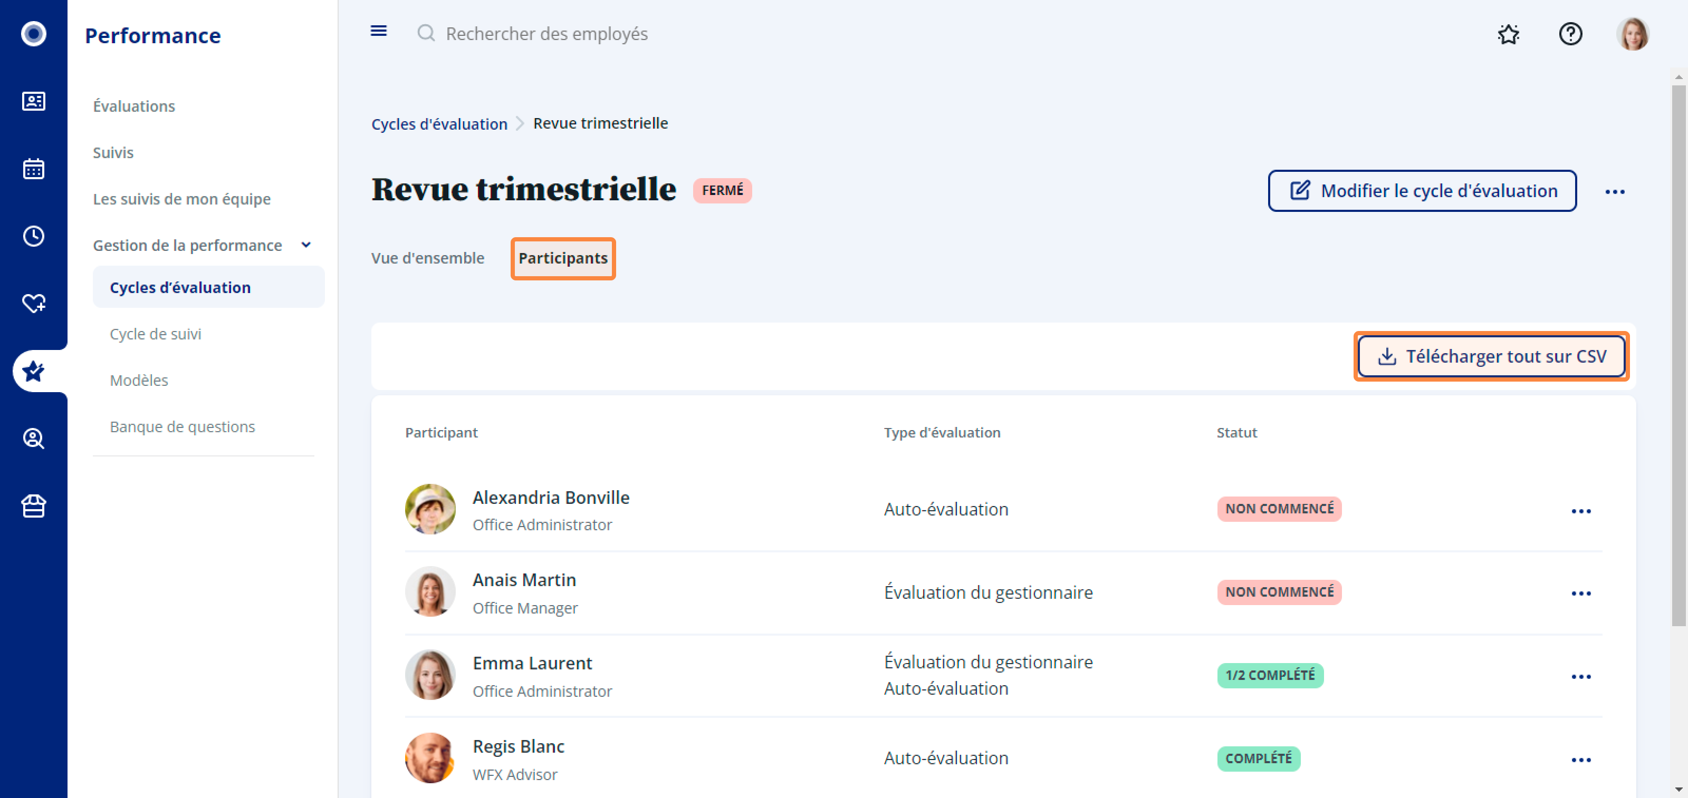1688x798 pixels.
Task: Click Alexandria Bonville's NON COMMENCÉ status badge
Action: coord(1279,509)
